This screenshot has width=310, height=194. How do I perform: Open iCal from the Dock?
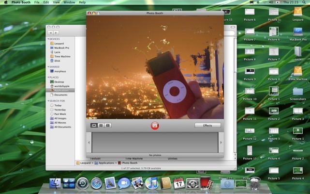click(179, 183)
